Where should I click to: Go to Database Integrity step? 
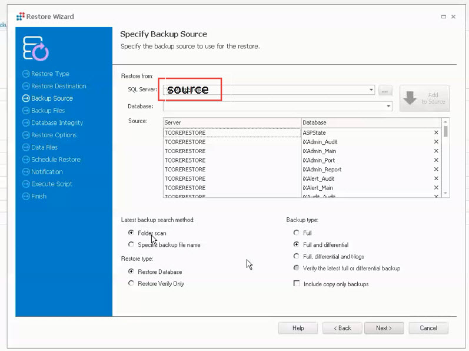[x=57, y=122]
